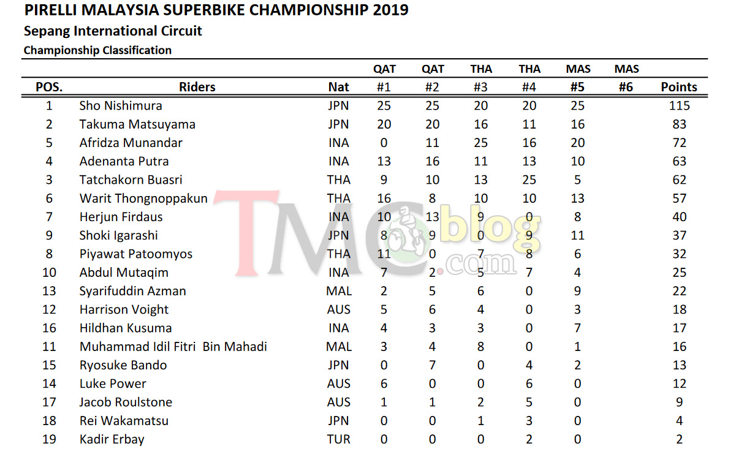Select Afridza Munandar's total of 72 points
The width and height of the screenshot is (755, 457).
[x=679, y=143]
